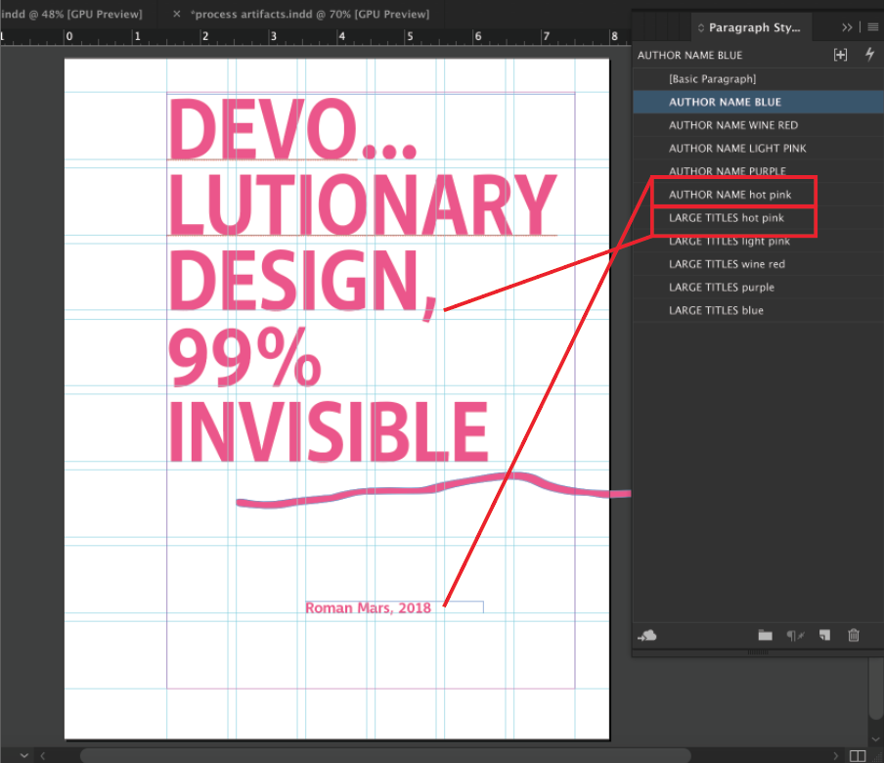
Task: Click the left scroll arrow at bottom
Action: coord(42,756)
